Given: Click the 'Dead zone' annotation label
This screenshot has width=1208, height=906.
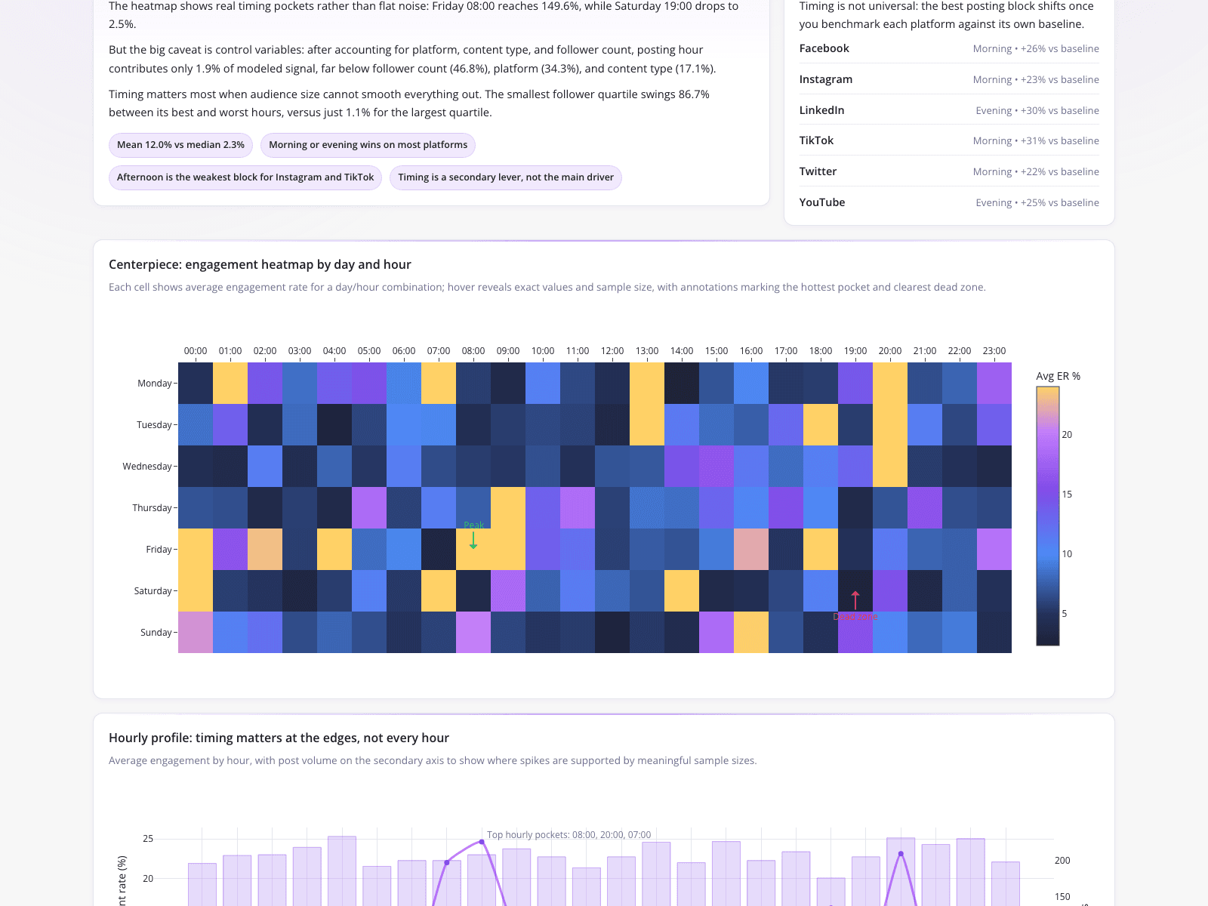Looking at the screenshot, I should (855, 617).
